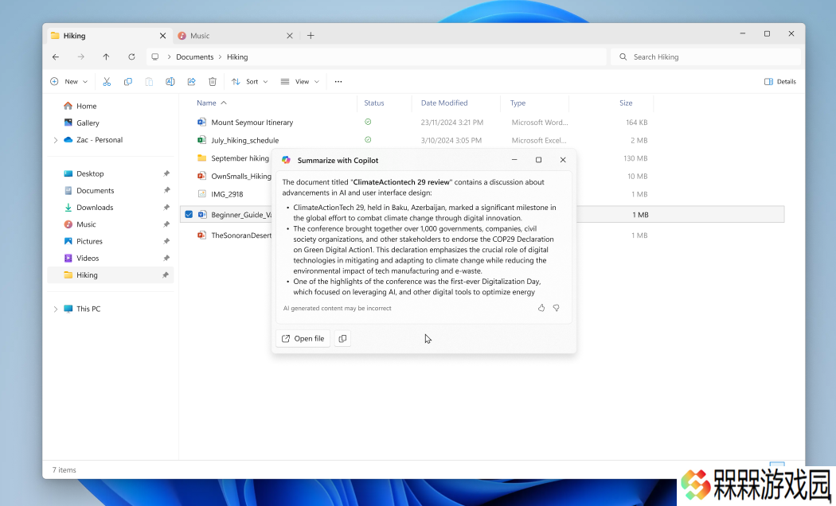Click the thumbs up feedback icon

pos(541,308)
